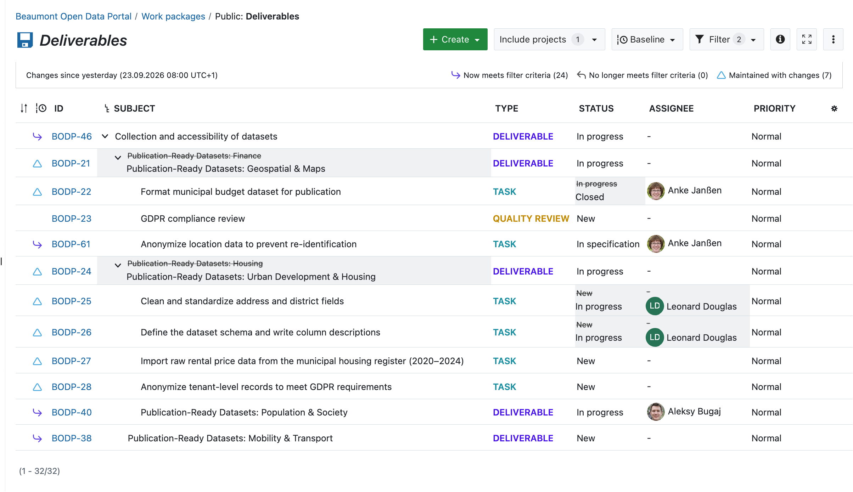
Task: Open table configuration gear icon
Action: coord(834,108)
